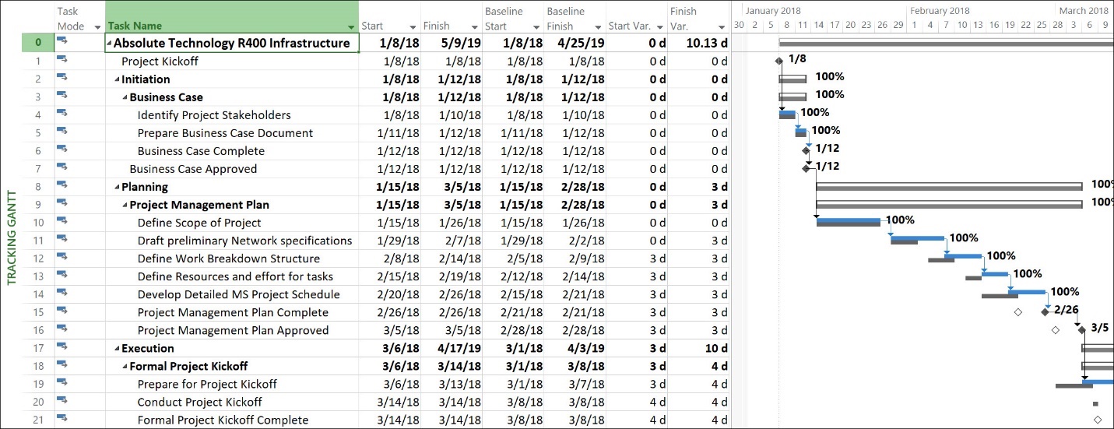This screenshot has width=1114, height=429.
Task: Open the Baseline Finish column filter dropdown
Action: pos(598,26)
